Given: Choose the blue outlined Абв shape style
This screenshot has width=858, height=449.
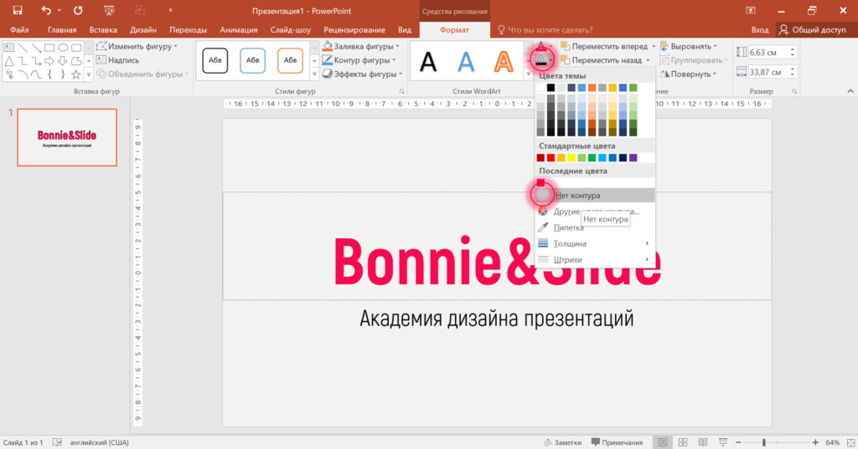Looking at the screenshot, I should pos(252,61).
